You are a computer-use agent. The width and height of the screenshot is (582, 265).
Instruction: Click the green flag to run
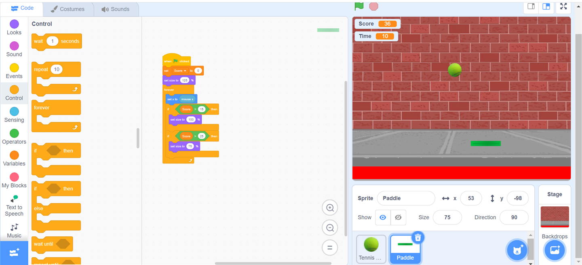pos(359,6)
